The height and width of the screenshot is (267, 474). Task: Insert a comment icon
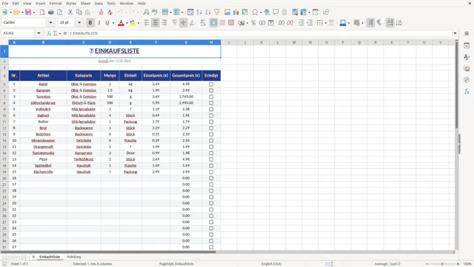276,12
